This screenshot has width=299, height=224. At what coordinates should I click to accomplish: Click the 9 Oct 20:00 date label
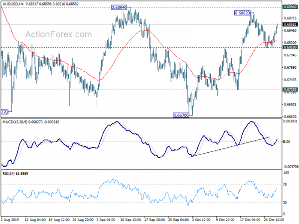[225, 220]
